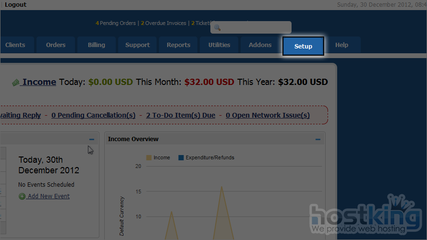Image resolution: width=427 pixels, height=240 pixels.
Task: Click the Income legend color swatch
Action: (x=149, y=157)
